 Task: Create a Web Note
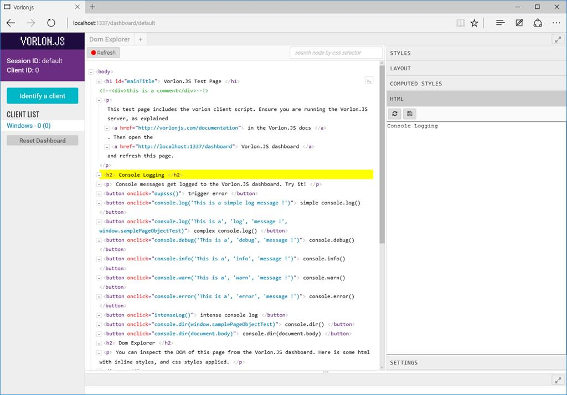(518, 23)
